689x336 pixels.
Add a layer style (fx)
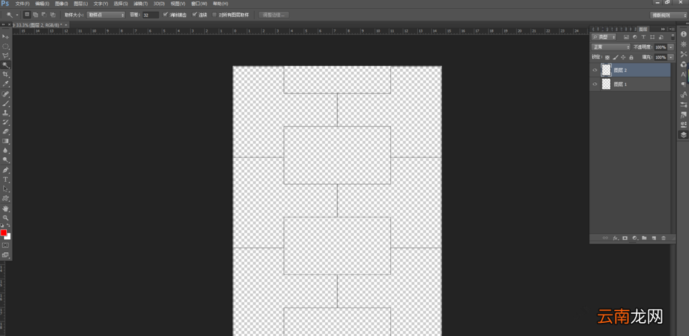point(615,238)
